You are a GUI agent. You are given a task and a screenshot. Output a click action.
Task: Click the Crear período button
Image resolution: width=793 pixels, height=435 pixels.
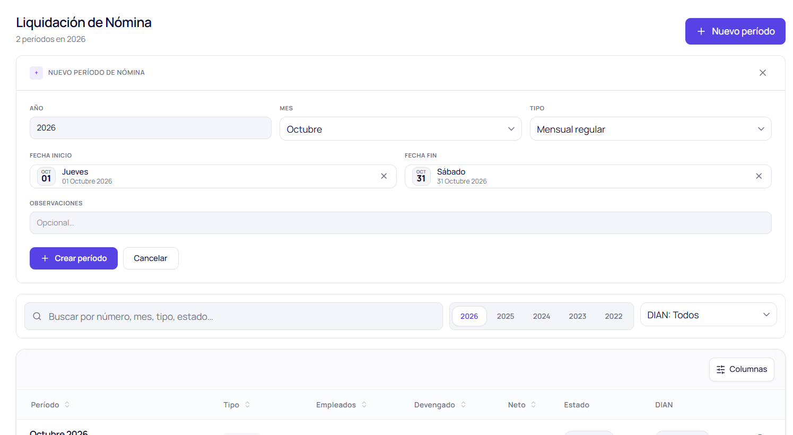tap(74, 258)
